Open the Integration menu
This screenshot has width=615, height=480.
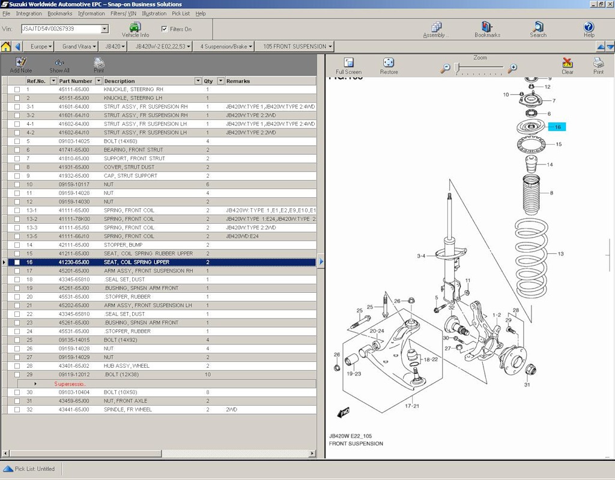coord(29,13)
